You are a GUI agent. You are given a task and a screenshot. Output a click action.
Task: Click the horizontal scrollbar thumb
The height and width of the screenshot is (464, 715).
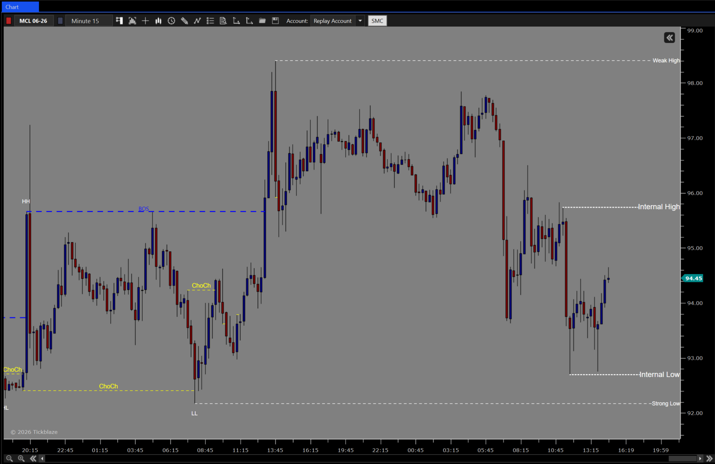click(x=683, y=458)
